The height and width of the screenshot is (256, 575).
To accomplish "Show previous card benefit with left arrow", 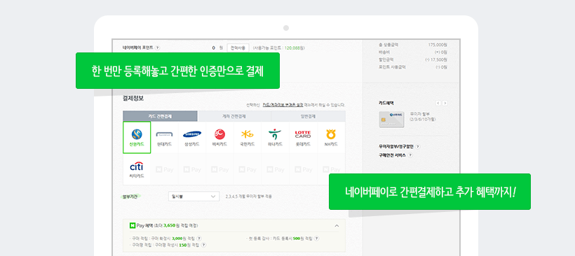I will coord(438,103).
